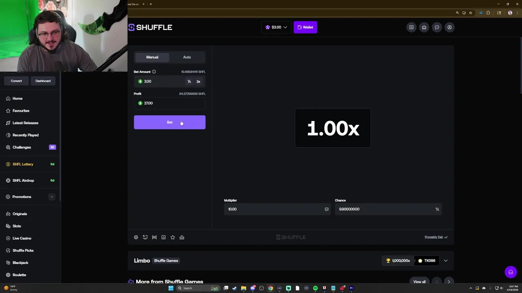
Task: Open the bets list icon in header
Action: [411, 27]
